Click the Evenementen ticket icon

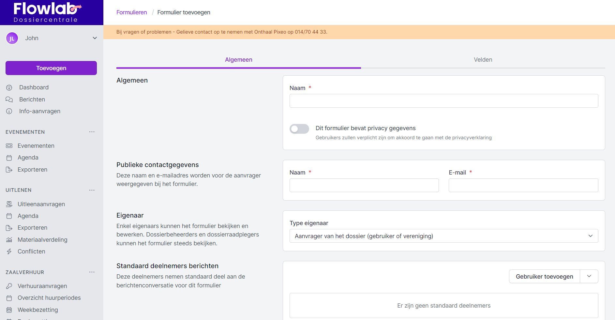[x=9, y=146]
